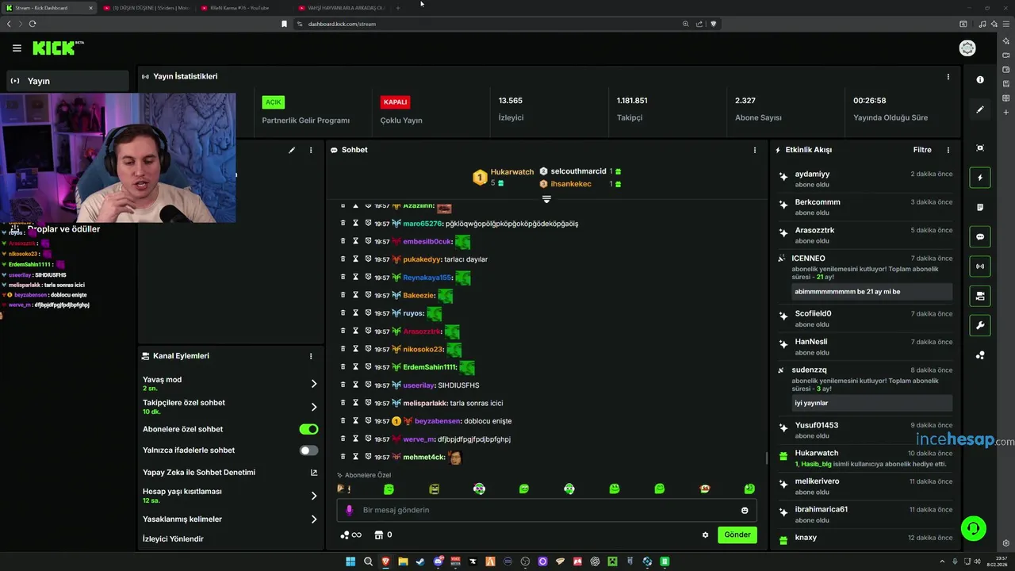This screenshot has width=1015, height=571.
Task: Click the KAPALI multistream status badge
Action: click(x=395, y=102)
